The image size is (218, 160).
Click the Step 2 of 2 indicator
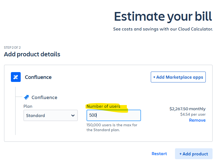pyautogui.click(x=12, y=48)
